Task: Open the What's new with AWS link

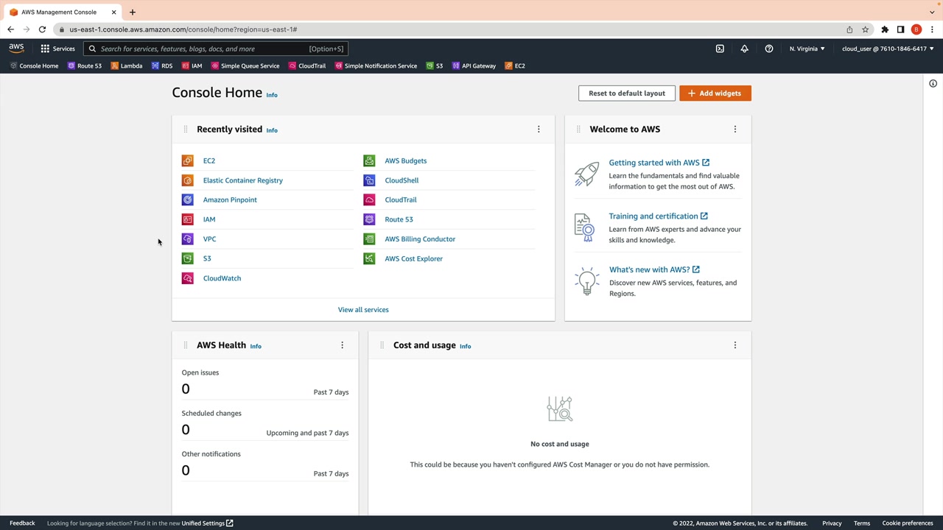Action: [x=654, y=269]
